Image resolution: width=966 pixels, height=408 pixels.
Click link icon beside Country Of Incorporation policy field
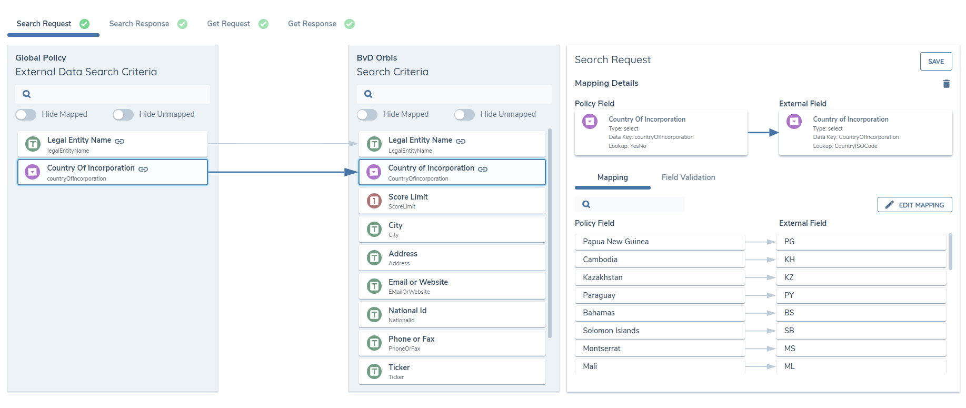(143, 169)
